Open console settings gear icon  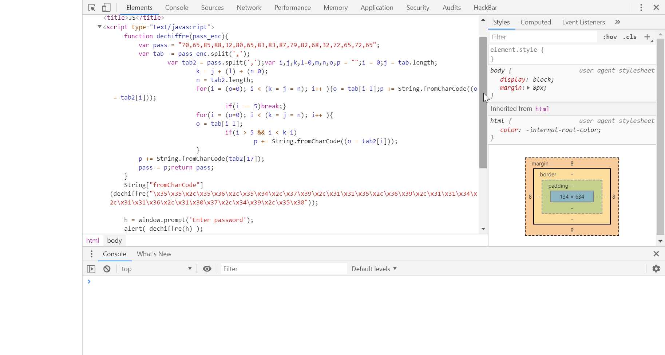[x=656, y=269]
